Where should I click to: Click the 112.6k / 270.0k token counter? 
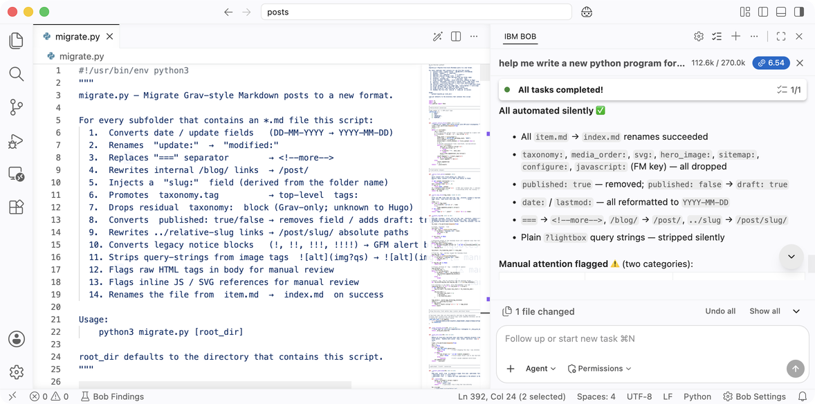click(718, 63)
